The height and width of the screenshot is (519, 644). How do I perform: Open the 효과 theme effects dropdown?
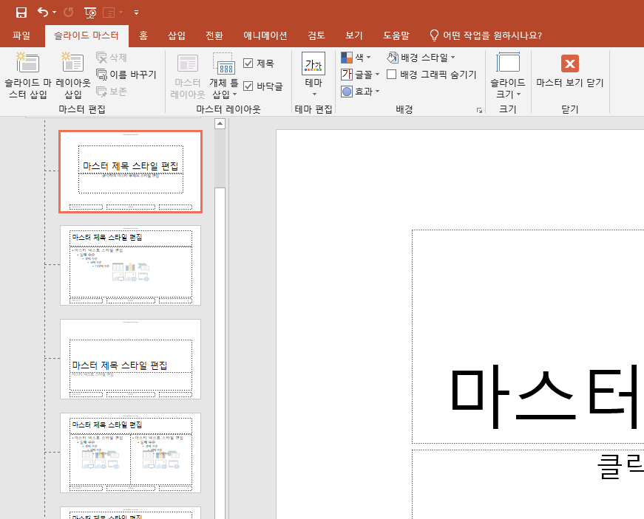click(x=360, y=92)
